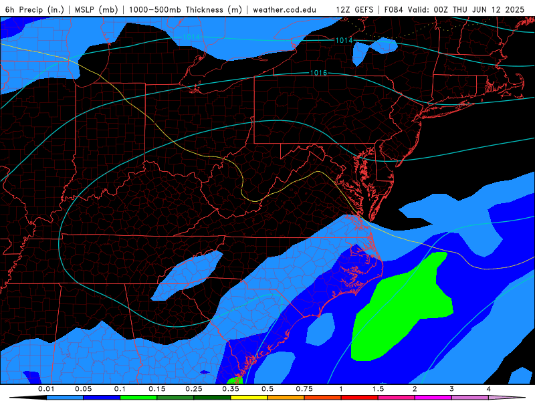Click the 0.1 legend value

[x=120, y=389]
